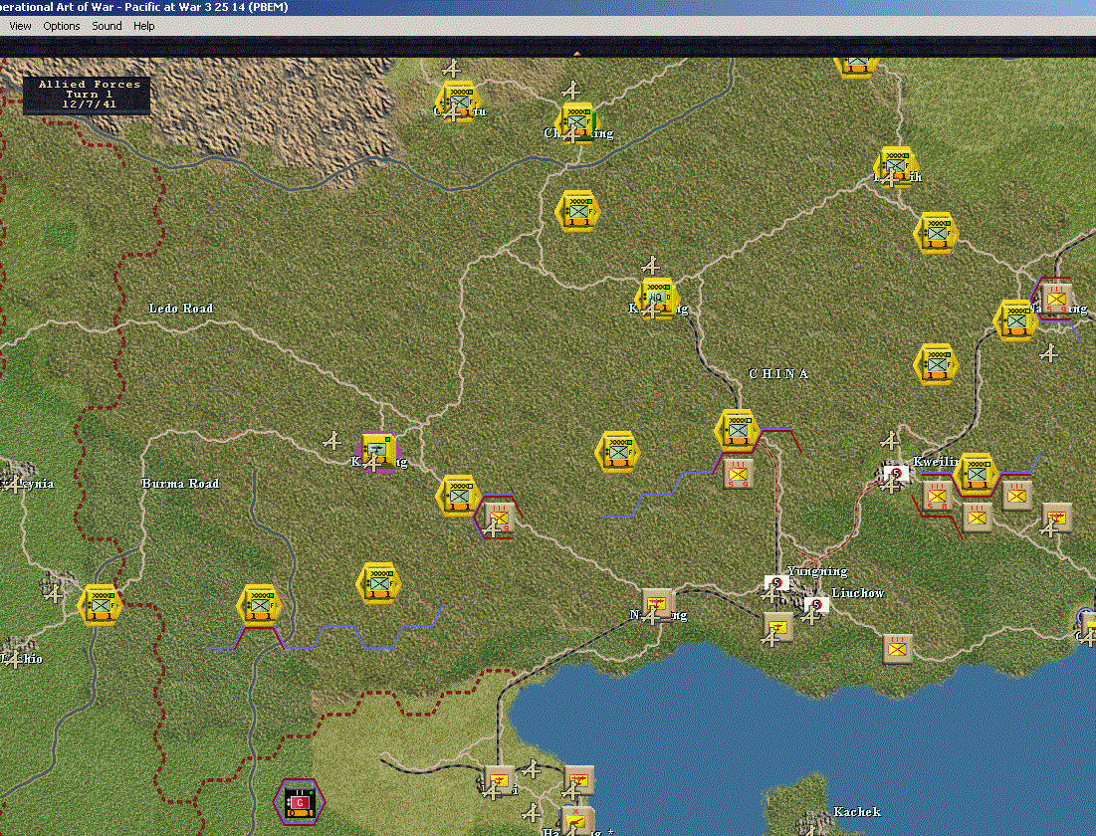Open the View menu

(20, 26)
